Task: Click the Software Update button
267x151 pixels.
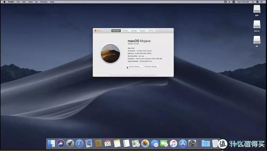Action: (x=151, y=67)
